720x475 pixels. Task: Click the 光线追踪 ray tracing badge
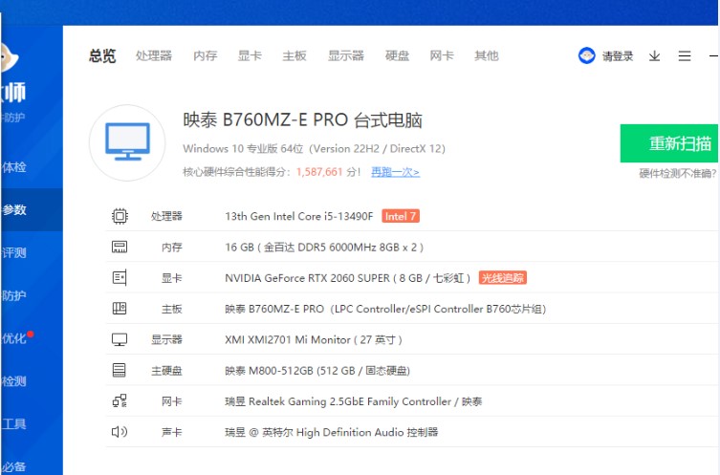pyautogui.click(x=502, y=278)
